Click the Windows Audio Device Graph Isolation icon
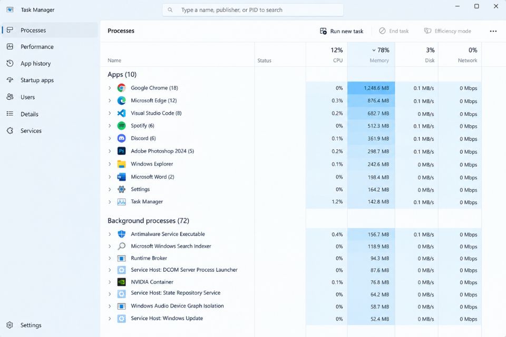Screen dimensions: 506x337 121,306
